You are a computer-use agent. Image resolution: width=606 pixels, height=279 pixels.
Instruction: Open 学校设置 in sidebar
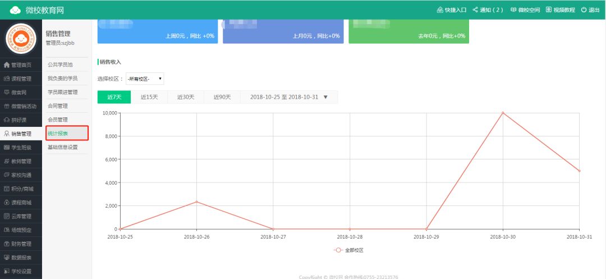(21, 271)
